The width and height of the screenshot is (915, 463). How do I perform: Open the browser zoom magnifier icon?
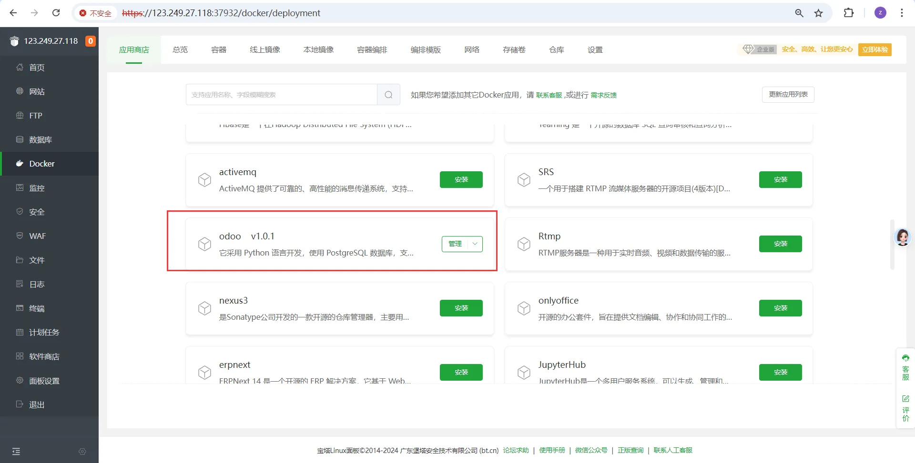[x=799, y=13]
